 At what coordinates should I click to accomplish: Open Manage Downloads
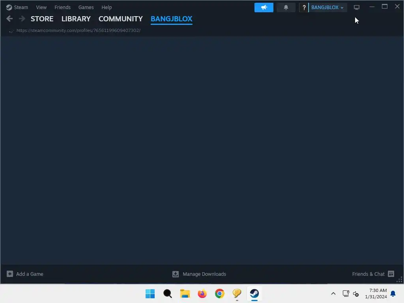tap(204, 274)
